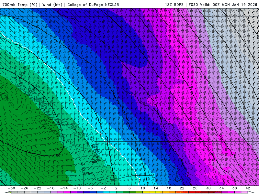Select the '38' legend value
259x194 pixels.
click(234, 188)
